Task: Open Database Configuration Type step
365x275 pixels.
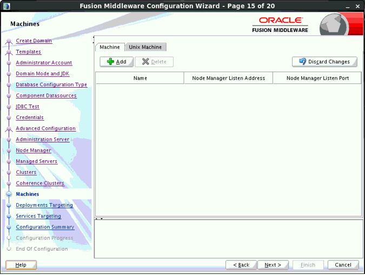Action: 51,84
